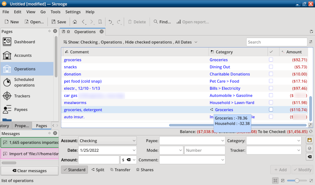Click the Undo arrow in toolbar
Screen dimensions: 315x185
tap(110, 22)
